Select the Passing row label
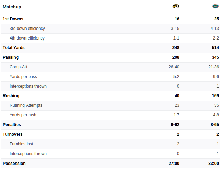Screen dimensions: 222x169 coord(11,57)
